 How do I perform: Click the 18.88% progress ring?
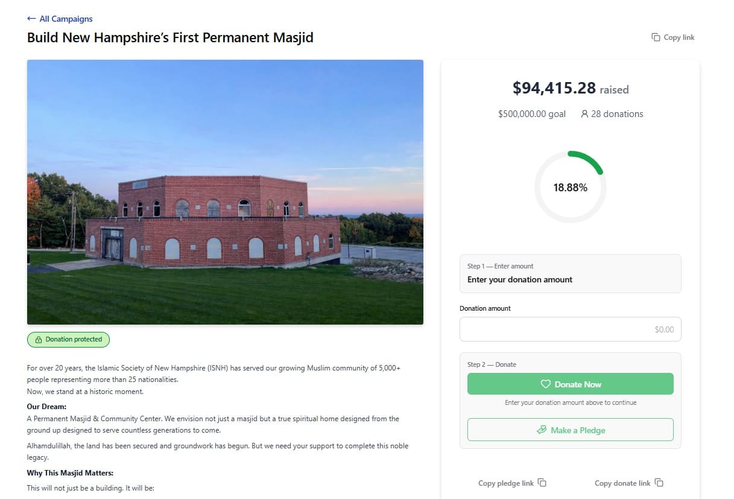tap(570, 187)
